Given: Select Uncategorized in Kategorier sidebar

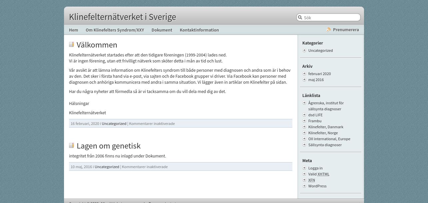Looking at the screenshot, I should tap(321, 51).
